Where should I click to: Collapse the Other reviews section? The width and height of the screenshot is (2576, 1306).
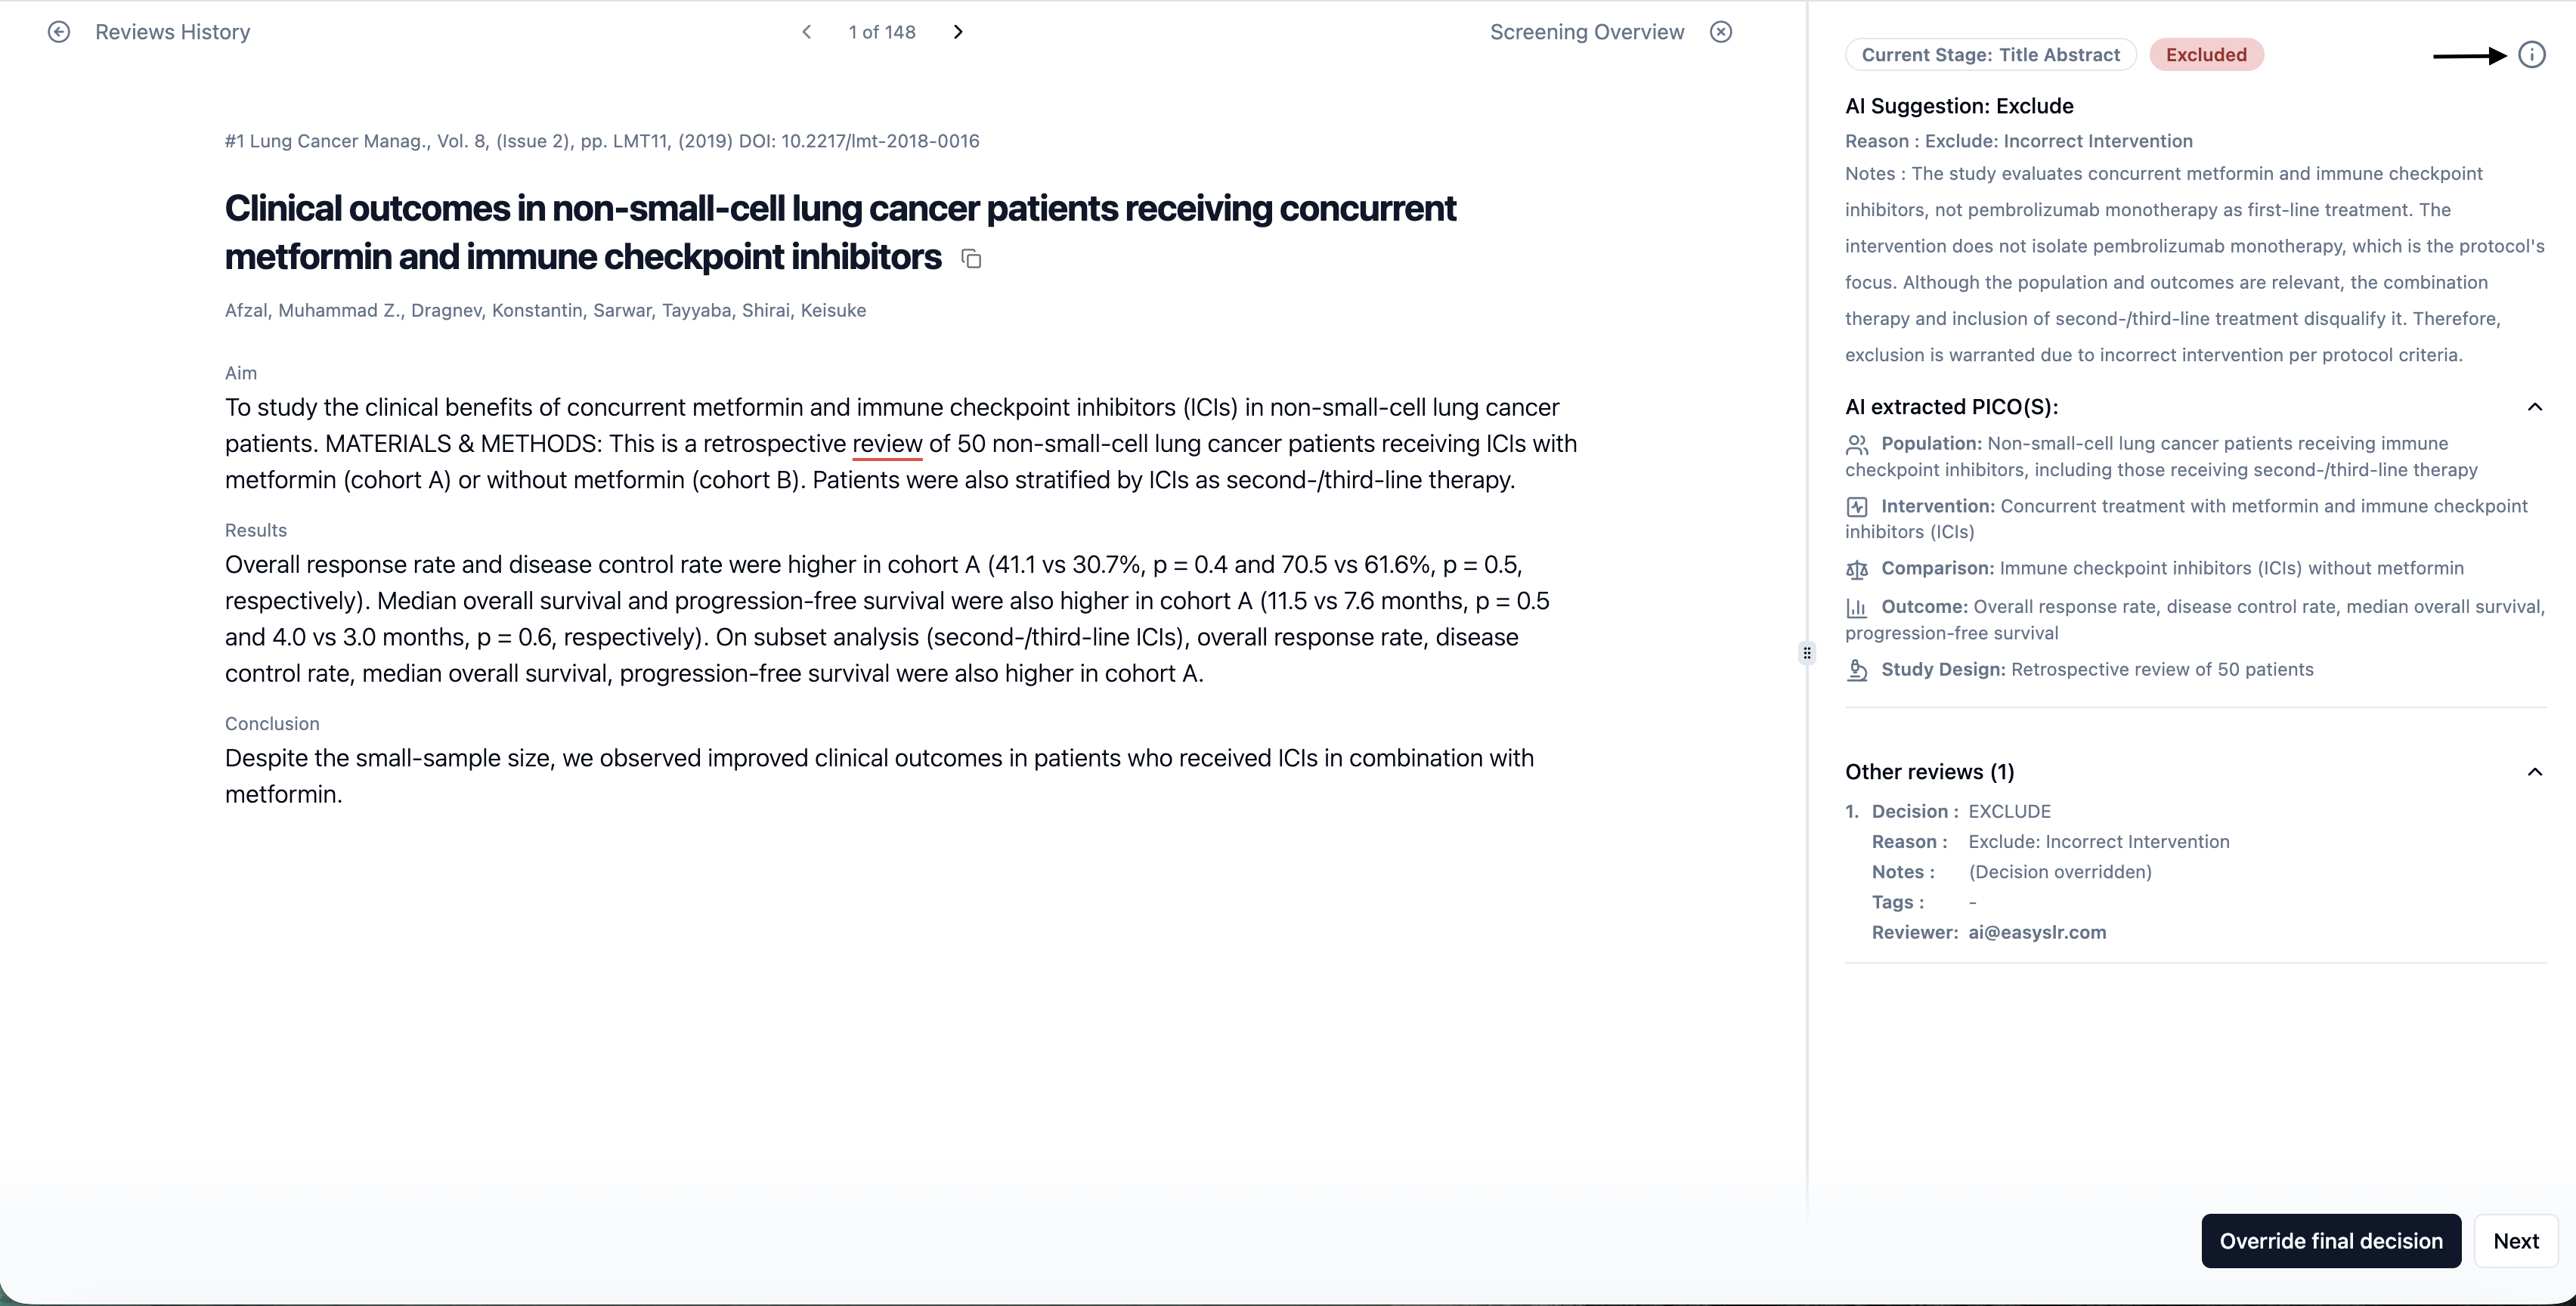(x=2534, y=772)
